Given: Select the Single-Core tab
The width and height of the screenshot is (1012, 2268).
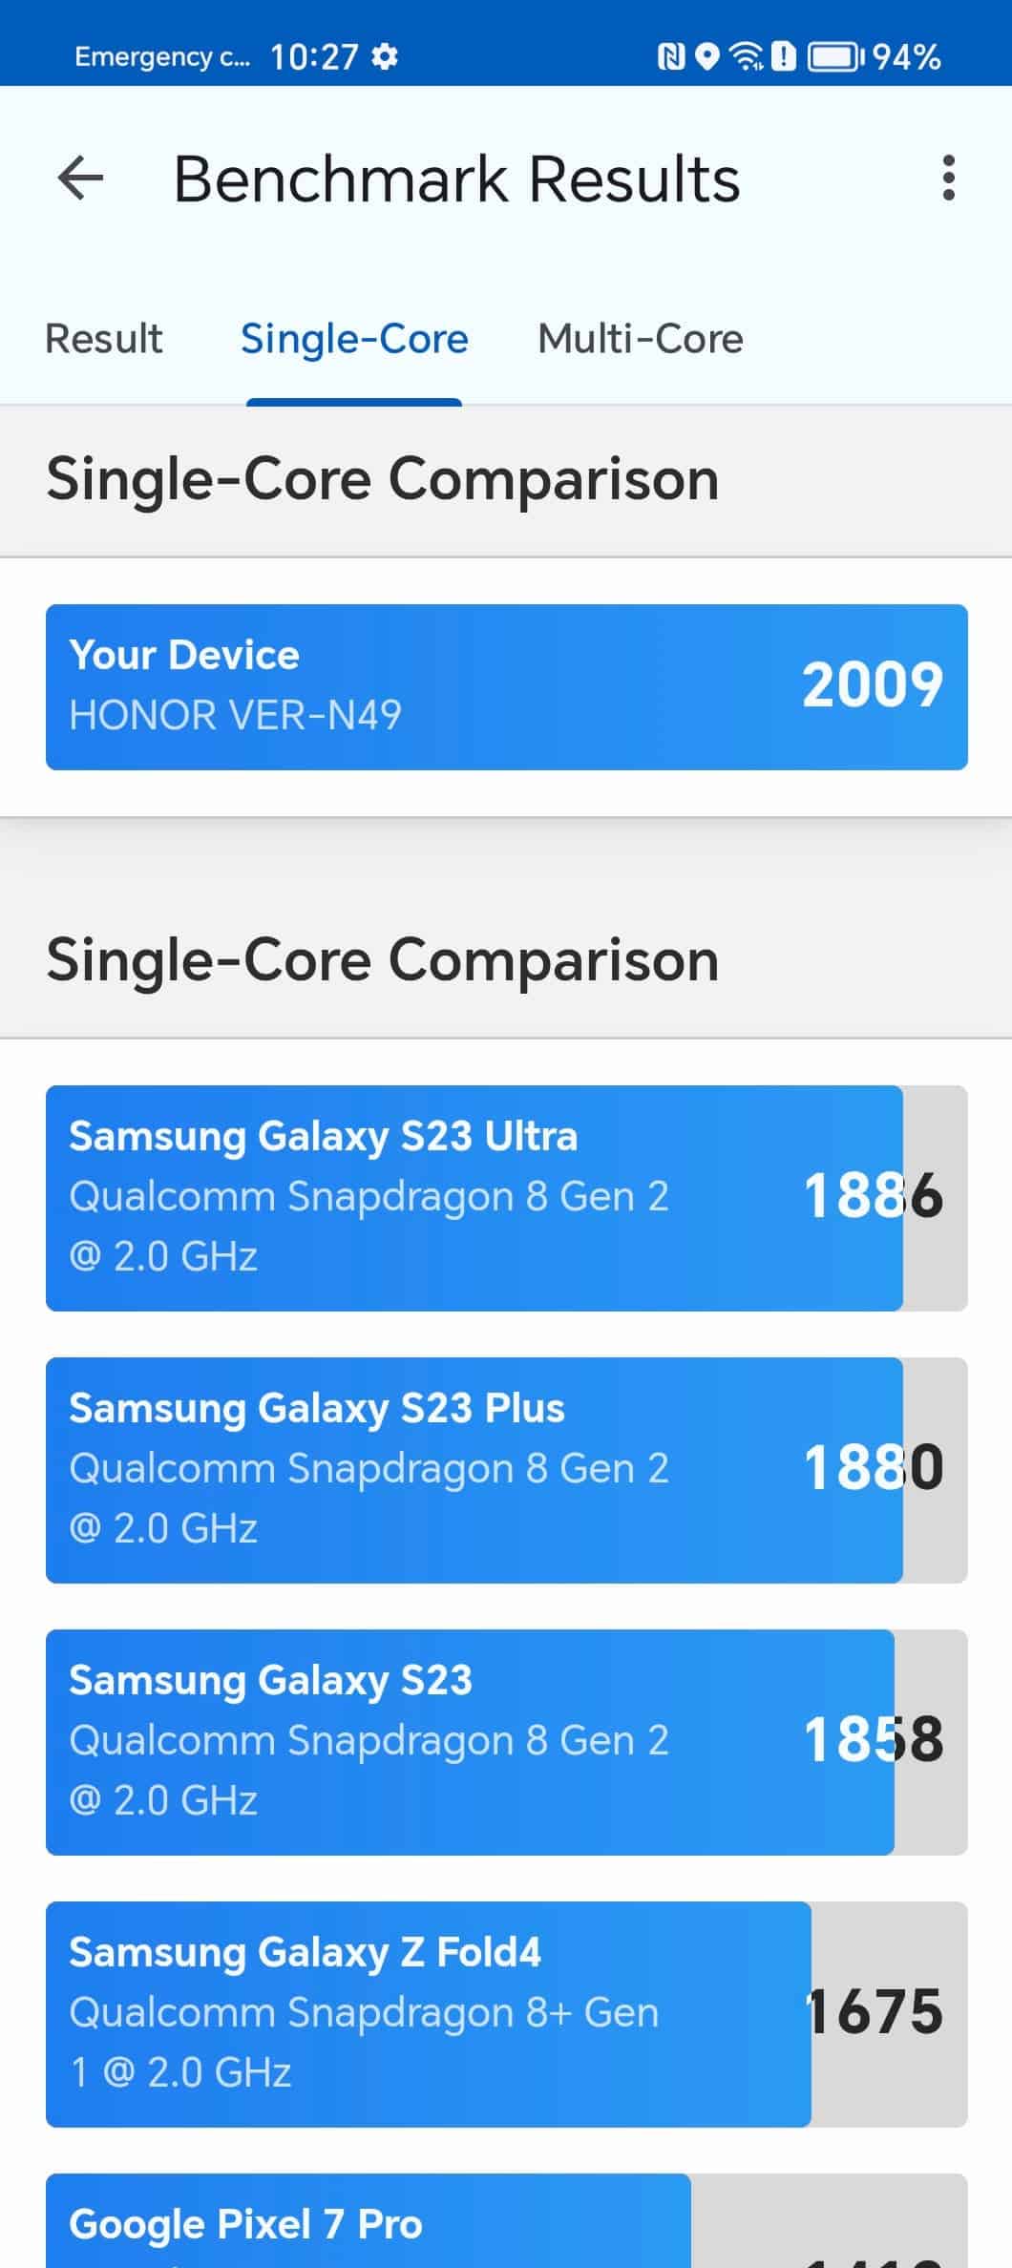Looking at the screenshot, I should [354, 339].
